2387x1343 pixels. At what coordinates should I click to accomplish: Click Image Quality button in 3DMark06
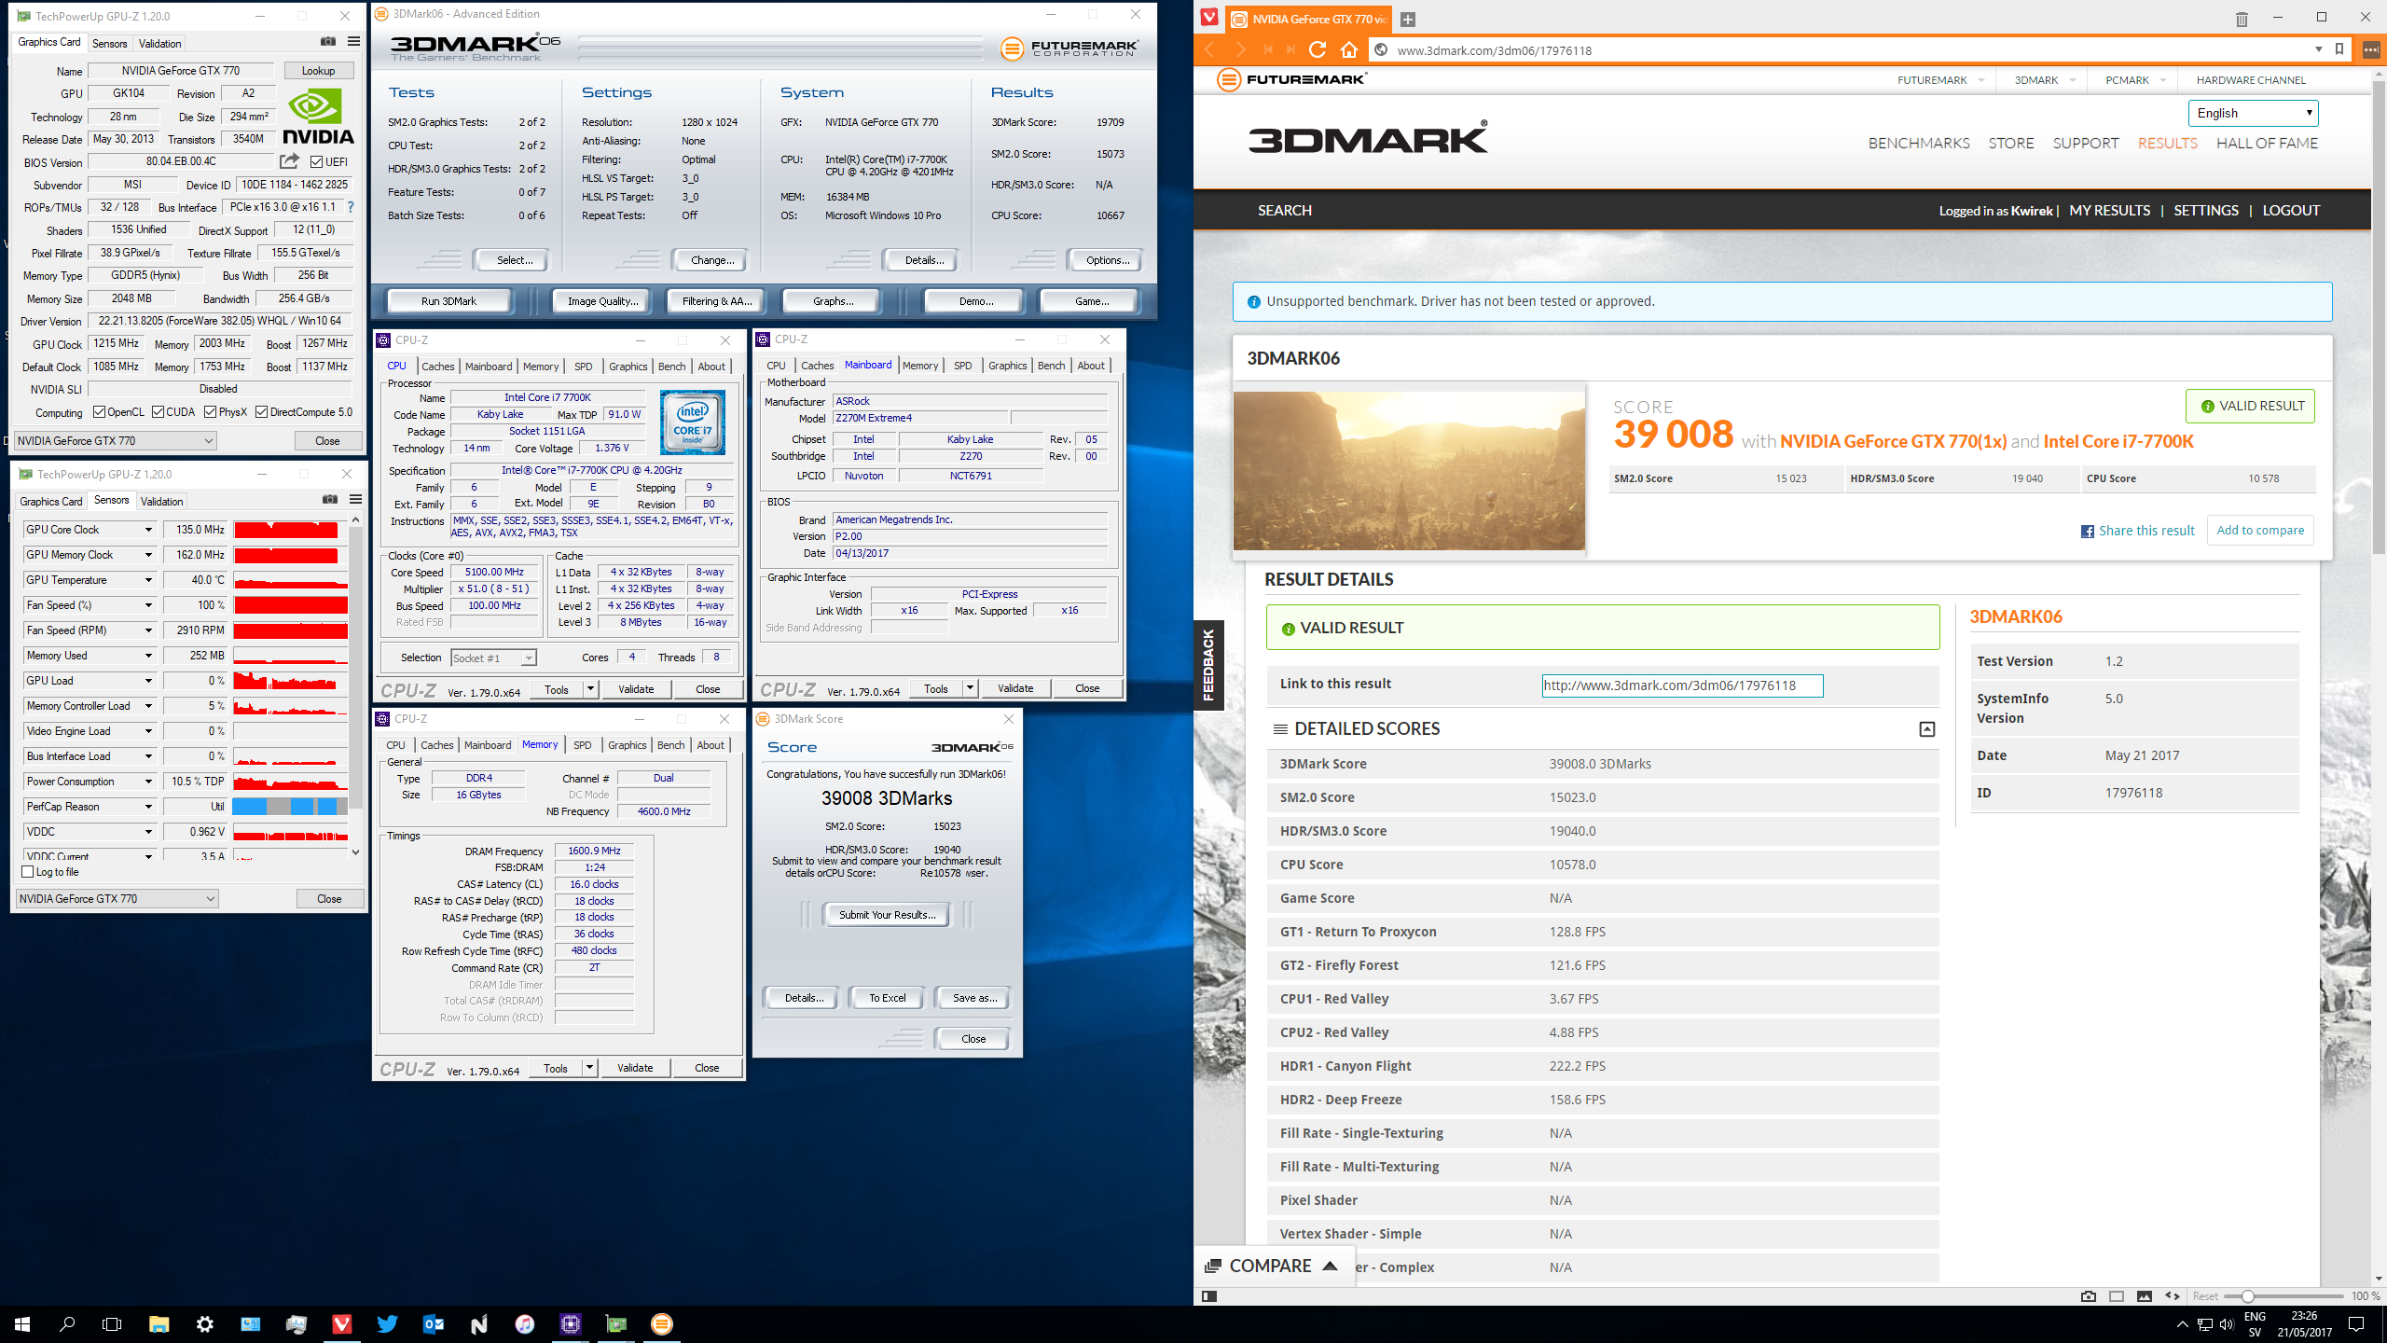click(x=603, y=301)
